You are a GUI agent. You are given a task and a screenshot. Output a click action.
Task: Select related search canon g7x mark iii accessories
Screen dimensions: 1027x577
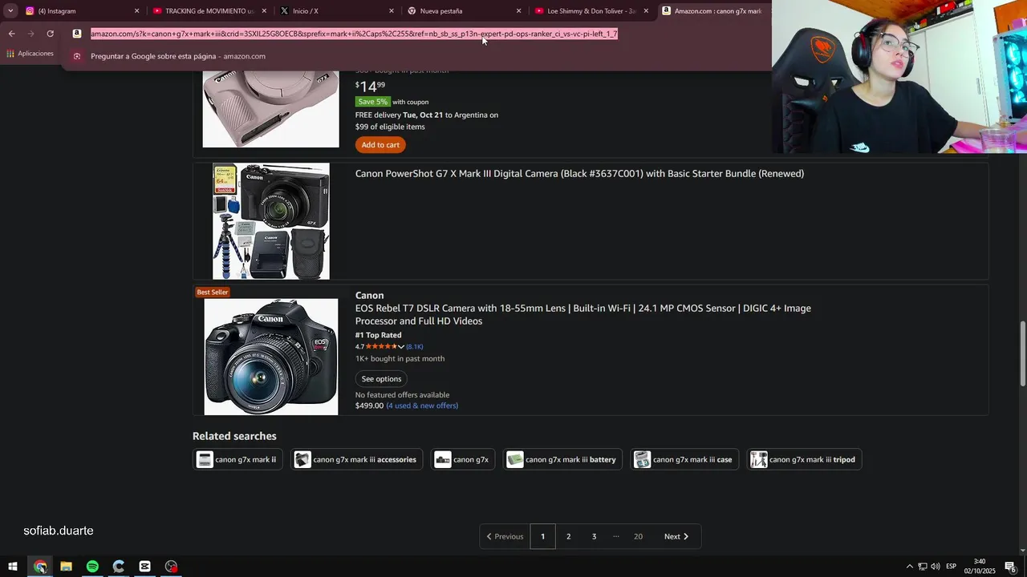(x=357, y=459)
